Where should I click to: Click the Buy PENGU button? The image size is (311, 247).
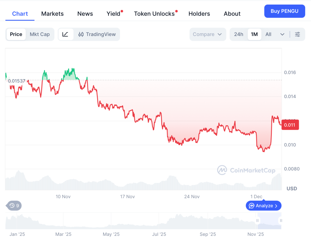pos(284,11)
